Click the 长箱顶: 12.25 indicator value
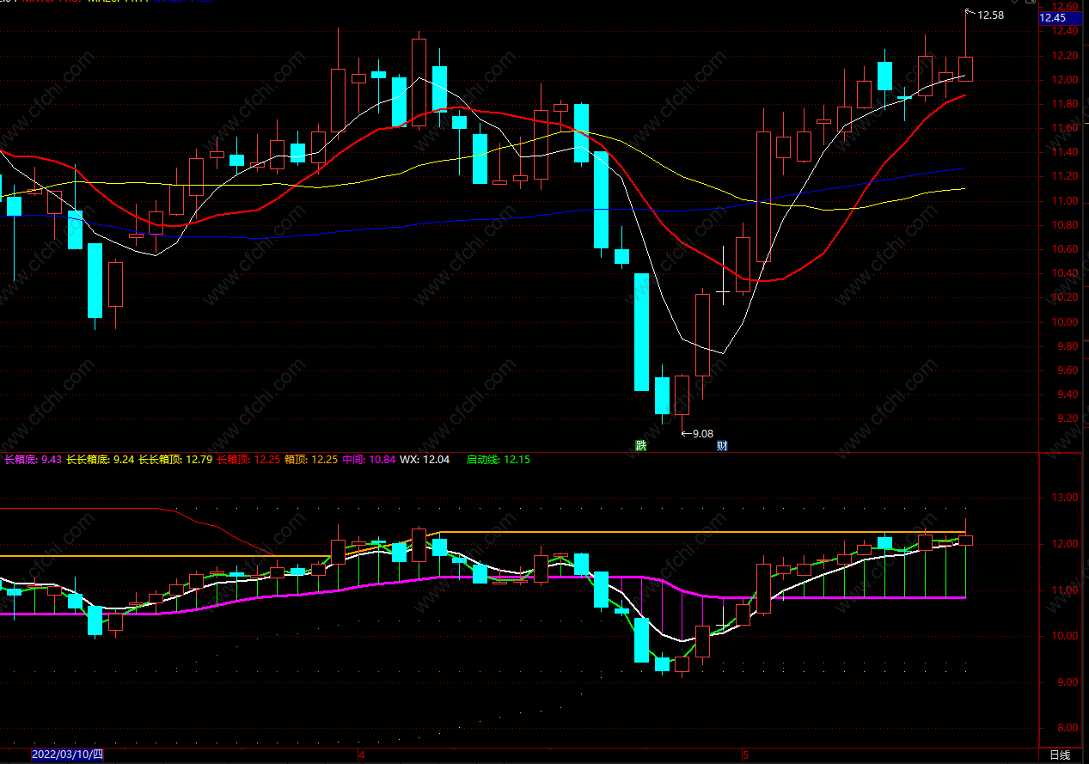The width and height of the screenshot is (1089, 764). [248, 460]
